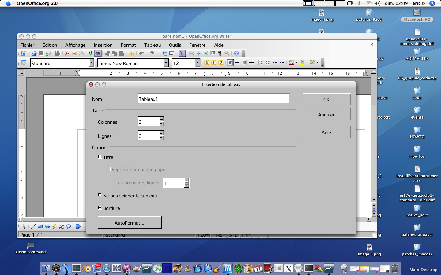Image resolution: width=441 pixels, height=275 pixels.
Task: Open Macintosh HD on the desktop
Action: (417, 15)
